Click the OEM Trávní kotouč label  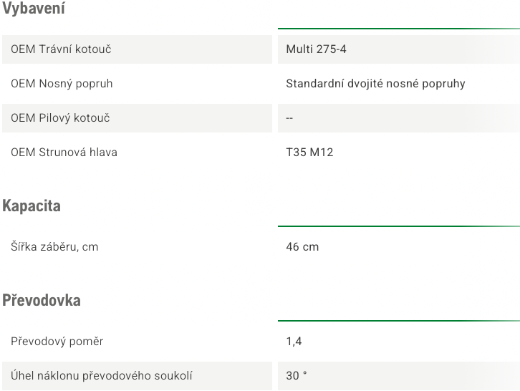coord(61,49)
